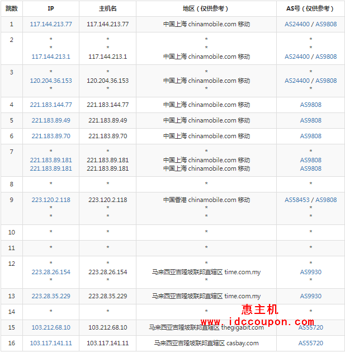345x352 pixels.
Task: Select region text 中国香港 chinamobile.com 移动
Action: (206, 200)
